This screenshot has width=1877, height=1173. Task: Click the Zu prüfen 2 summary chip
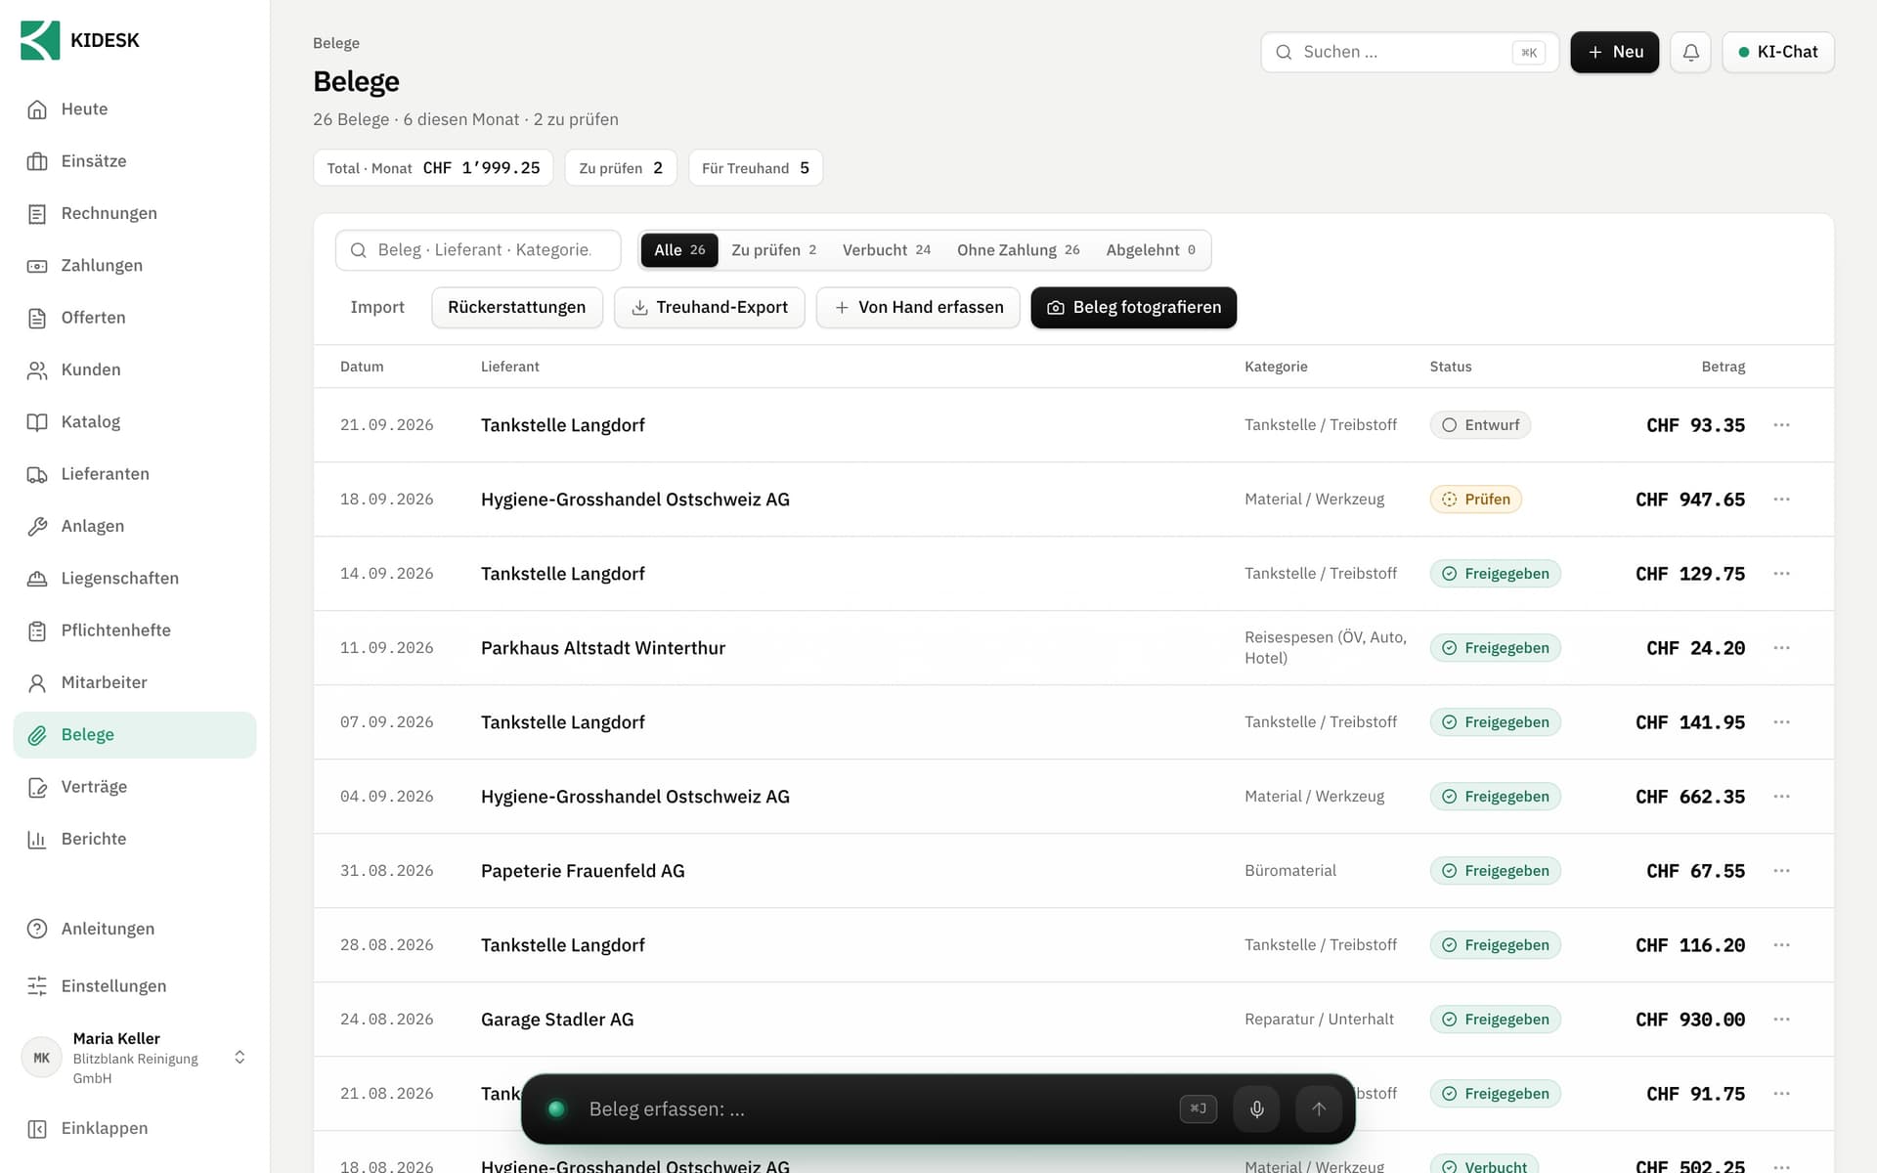621,168
